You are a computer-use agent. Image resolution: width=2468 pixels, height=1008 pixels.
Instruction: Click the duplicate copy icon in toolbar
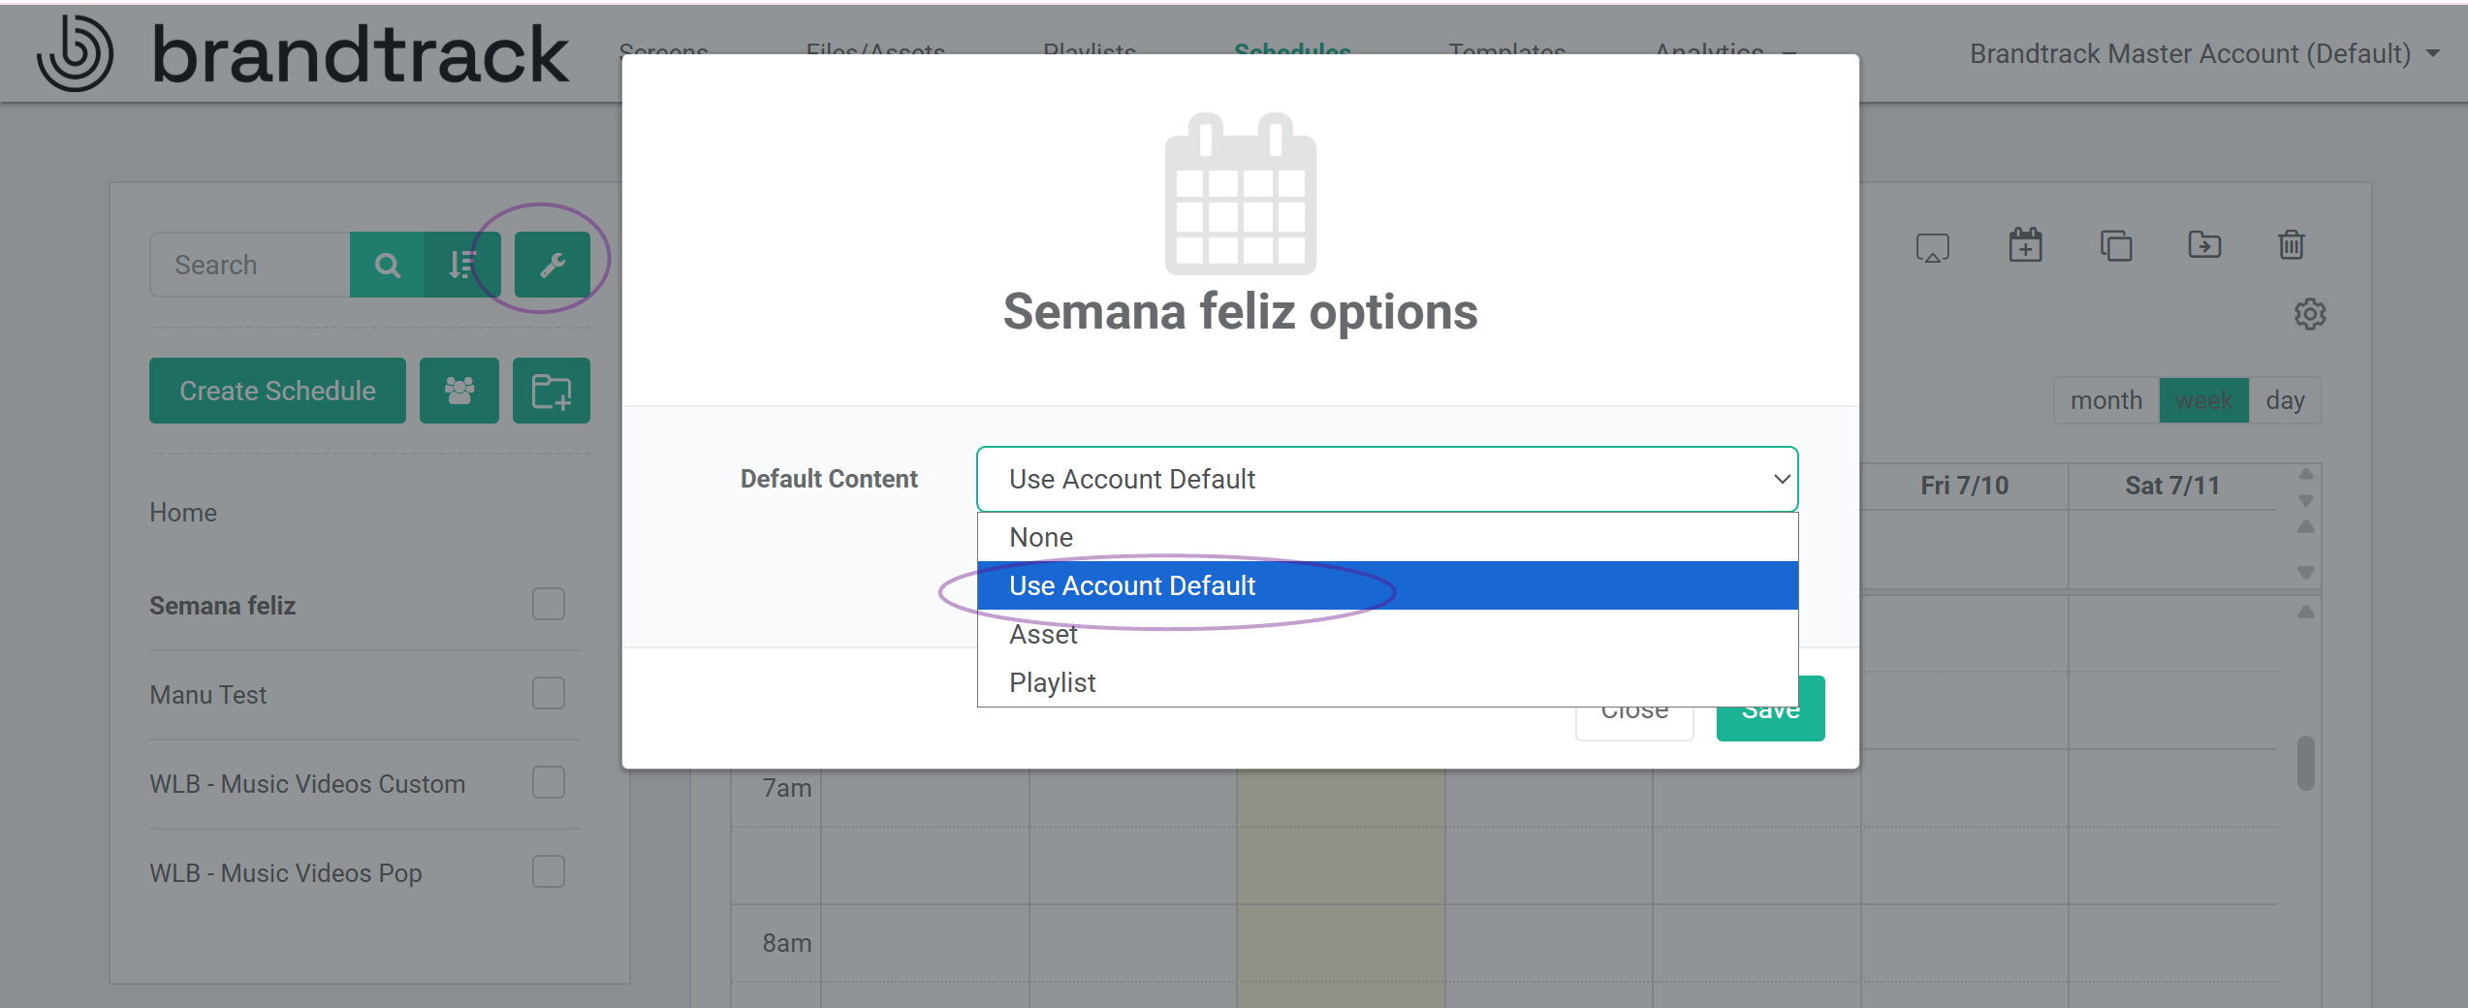click(x=2115, y=245)
